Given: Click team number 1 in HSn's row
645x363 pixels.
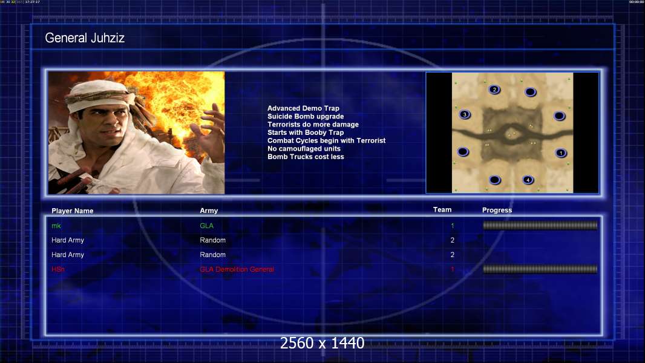Looking at the screenshot, I should (x=453, y=269).
